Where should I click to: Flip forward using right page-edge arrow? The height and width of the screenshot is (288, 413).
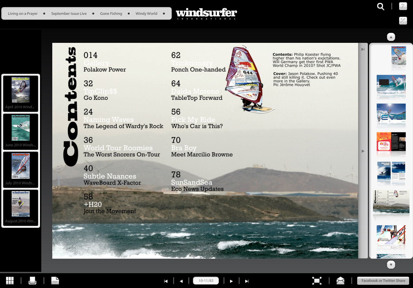pos(363,151)
